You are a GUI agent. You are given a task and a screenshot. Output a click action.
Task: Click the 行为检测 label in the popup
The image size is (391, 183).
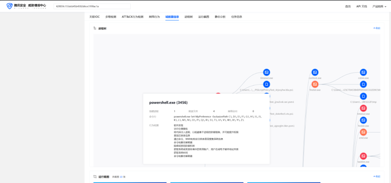(x=154, y=125)
